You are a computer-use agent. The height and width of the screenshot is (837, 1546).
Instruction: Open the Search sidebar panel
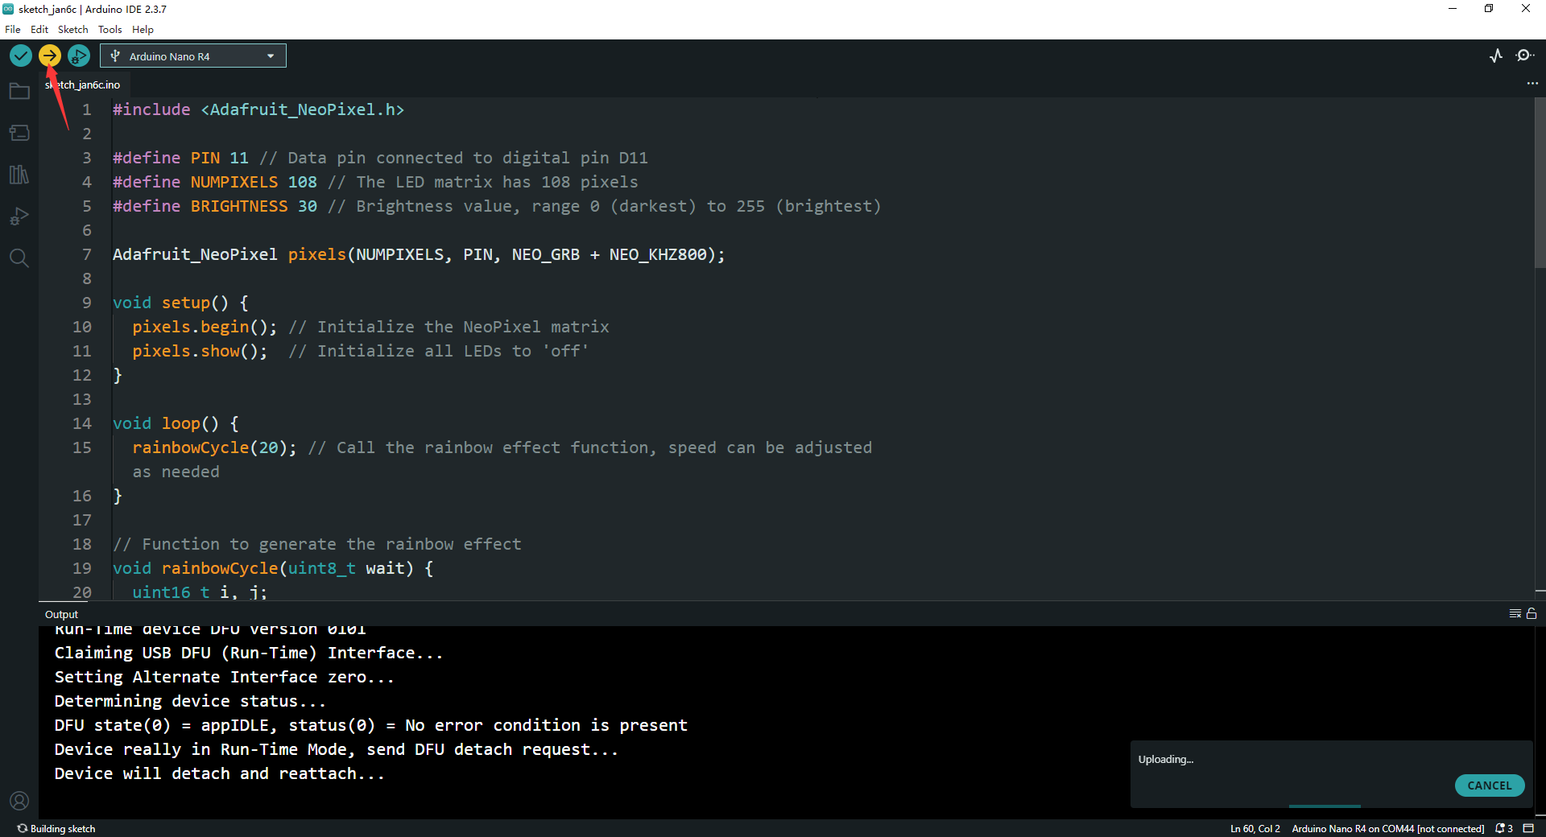click(19, 258)
